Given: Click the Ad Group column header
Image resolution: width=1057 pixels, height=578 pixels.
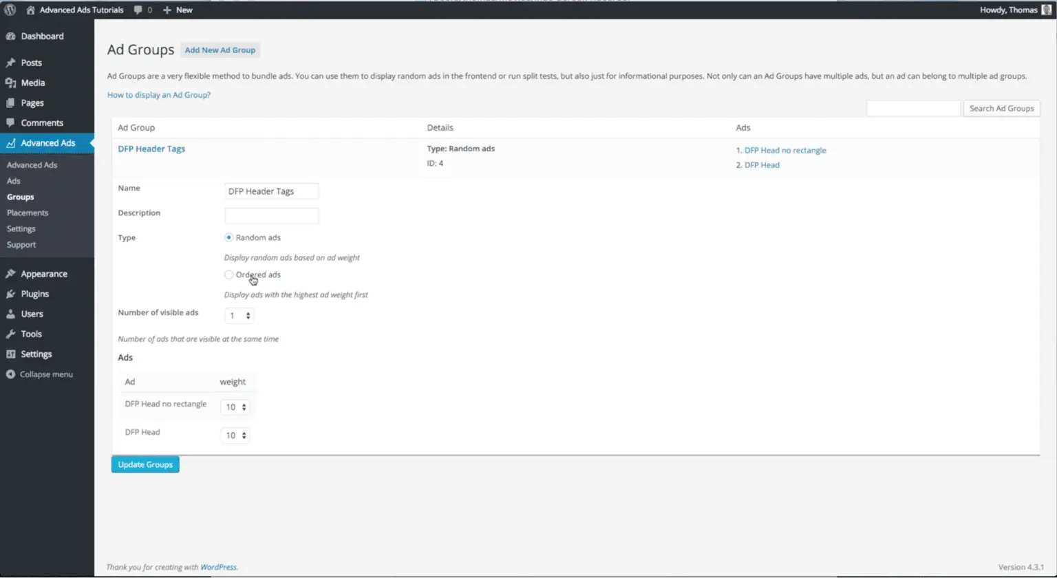Looking at the screenshot, I should point(136,127).
